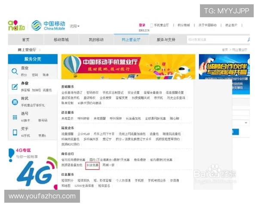
Task: Click 首页 in the right breadcrumb
Action: (x=225, y=50)
